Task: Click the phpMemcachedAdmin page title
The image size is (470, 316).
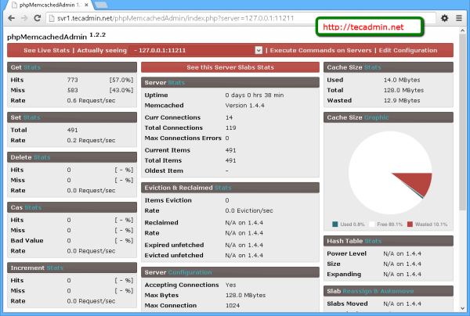Action: pos(45,36)
